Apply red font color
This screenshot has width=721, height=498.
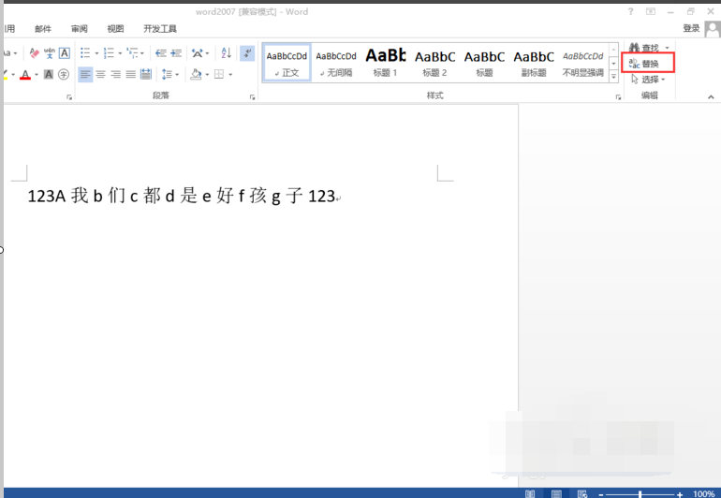point(25,74)
